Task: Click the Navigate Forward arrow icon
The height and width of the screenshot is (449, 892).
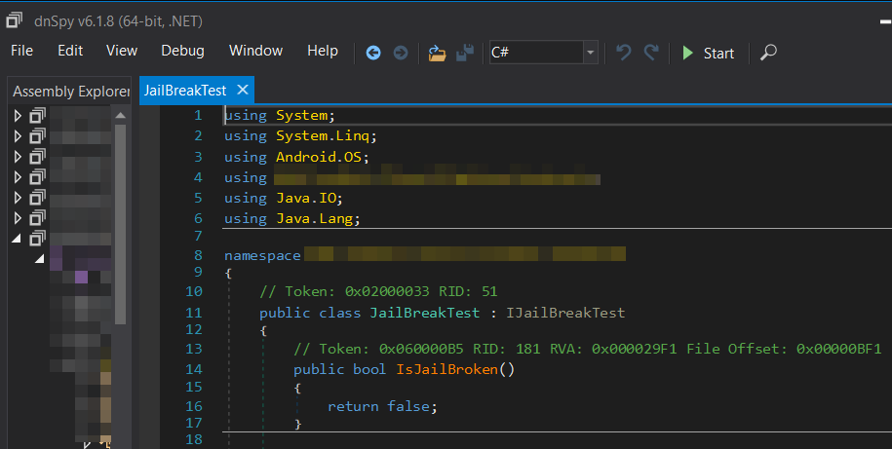Action: pos(400,53)
